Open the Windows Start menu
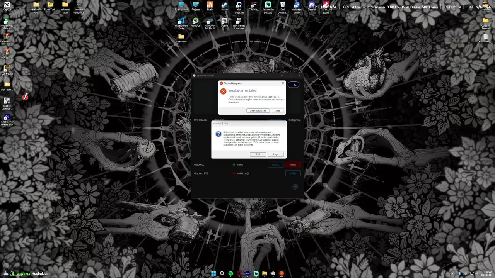The width and height of the screenshot is (495, 278). (213, 273)
